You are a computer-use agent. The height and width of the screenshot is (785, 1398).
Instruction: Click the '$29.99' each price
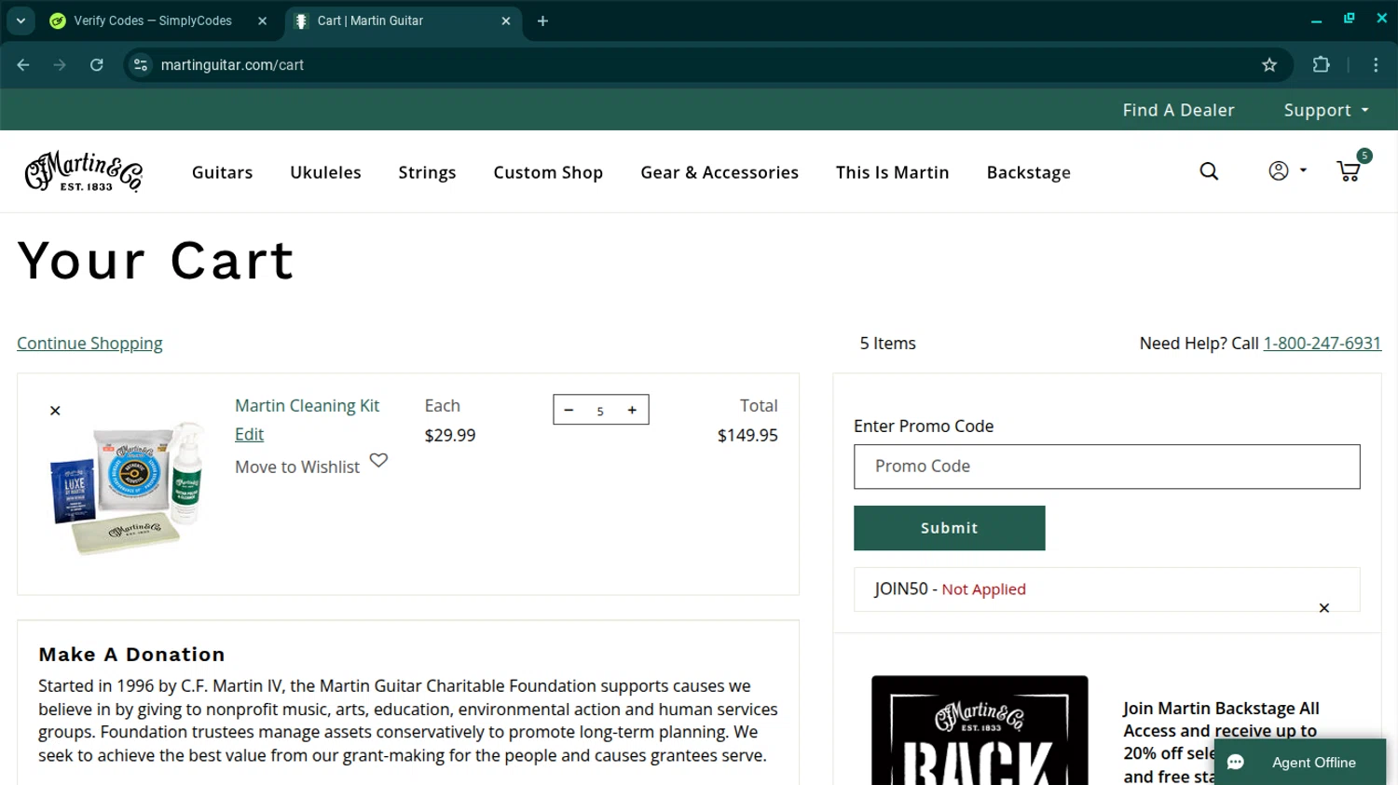coord(450,435)
